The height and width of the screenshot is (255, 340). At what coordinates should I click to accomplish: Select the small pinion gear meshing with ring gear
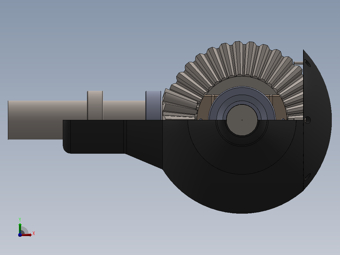click(180, 104)
